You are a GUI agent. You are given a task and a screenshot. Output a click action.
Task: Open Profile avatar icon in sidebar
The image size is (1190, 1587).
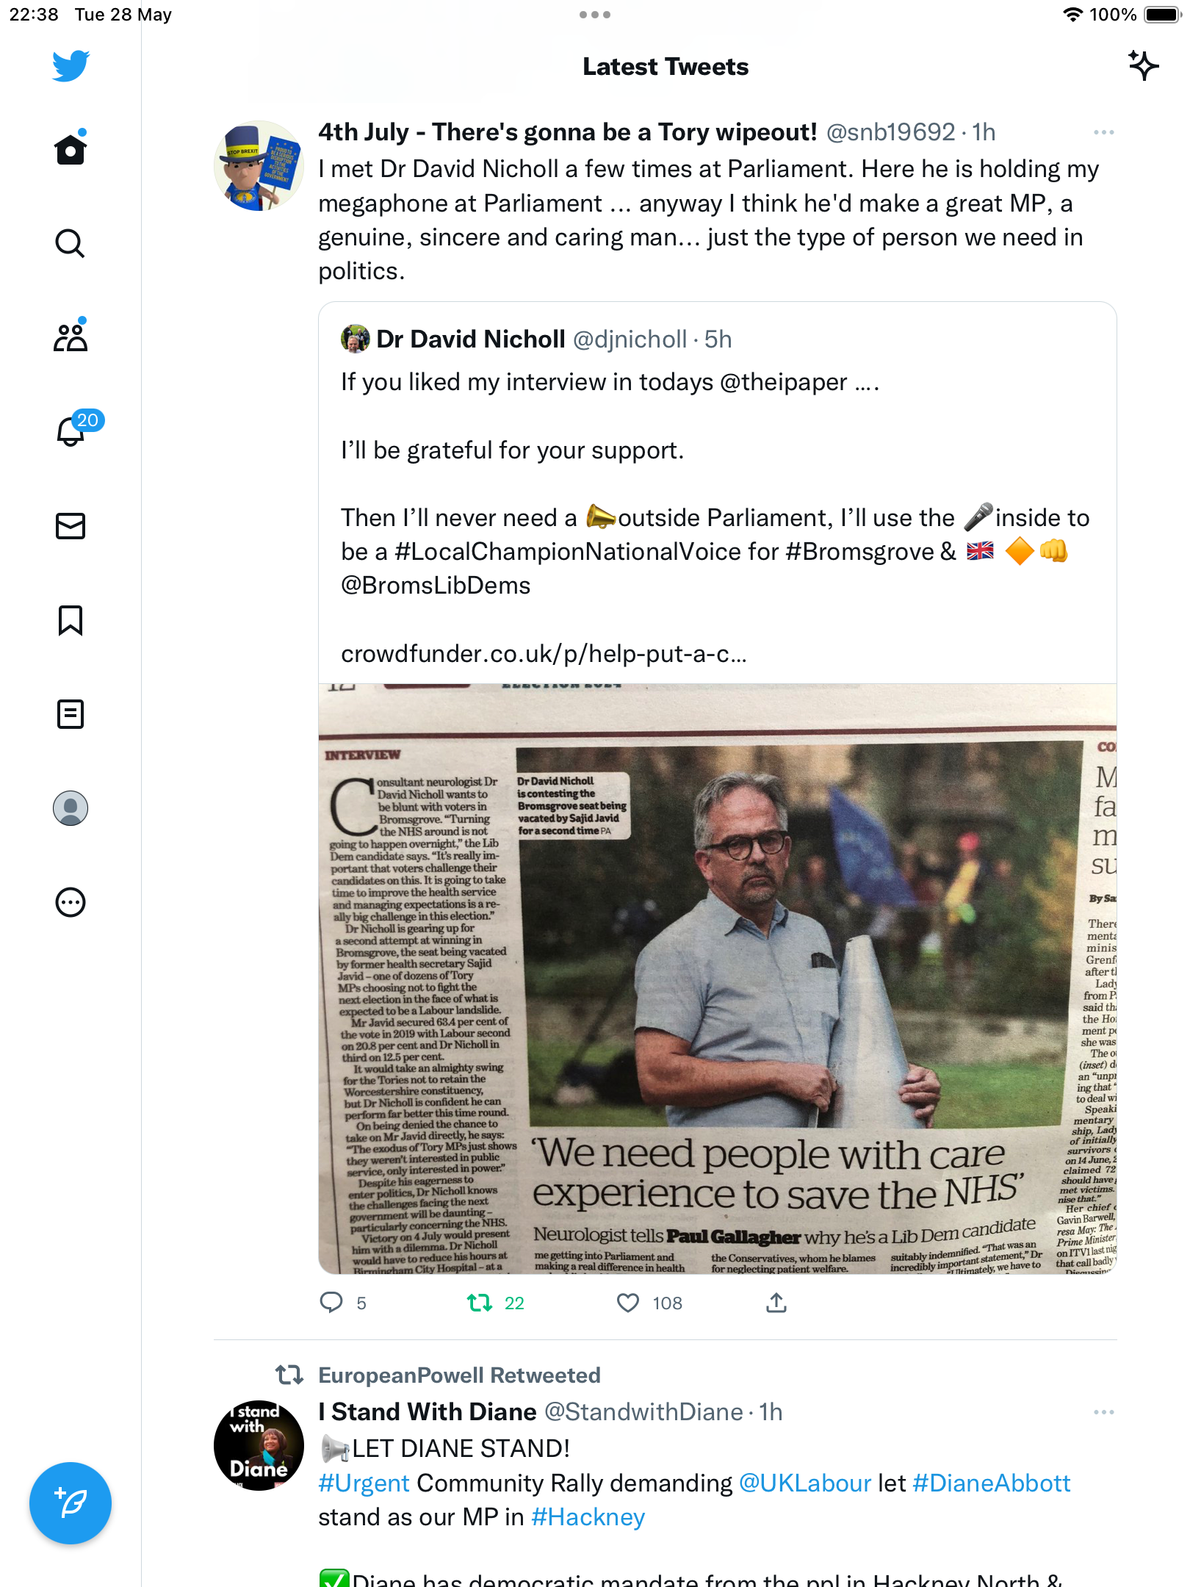click(x=71, y=808)
